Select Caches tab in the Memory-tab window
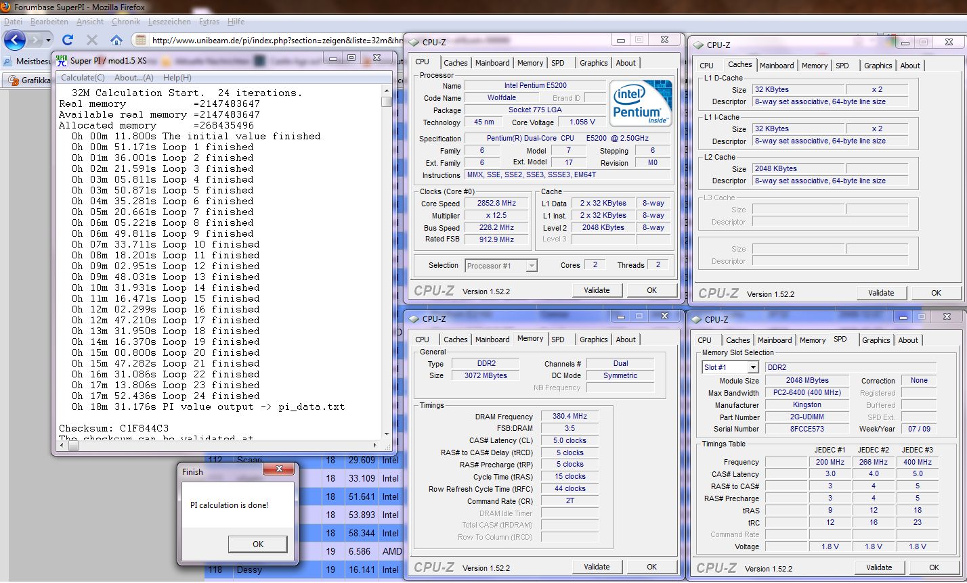This screenshot has width=967, height=583. pos(456,340)
